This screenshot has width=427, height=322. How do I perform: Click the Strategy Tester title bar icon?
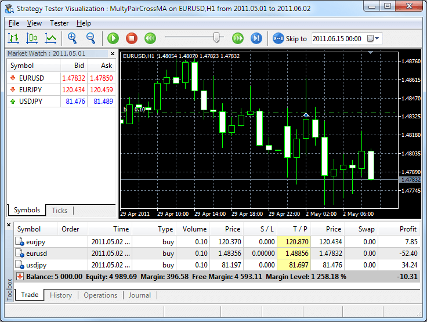coord(9,9)
